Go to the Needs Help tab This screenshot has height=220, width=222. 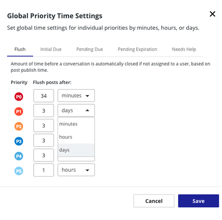[x=184, y=49]
